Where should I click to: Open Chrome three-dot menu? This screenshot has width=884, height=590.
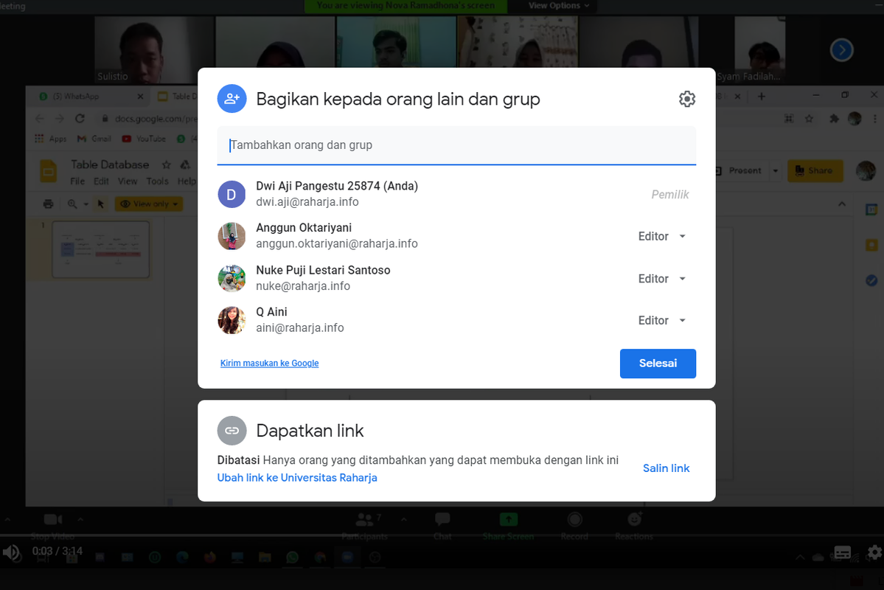[x=874, y=119]
